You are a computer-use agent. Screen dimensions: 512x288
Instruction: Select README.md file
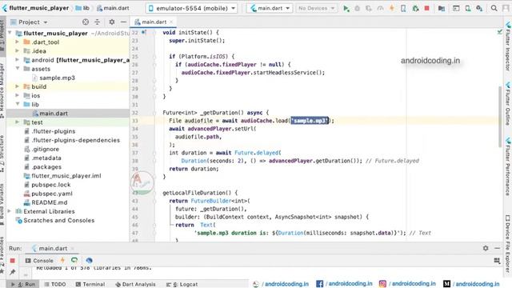coord(46,202)
